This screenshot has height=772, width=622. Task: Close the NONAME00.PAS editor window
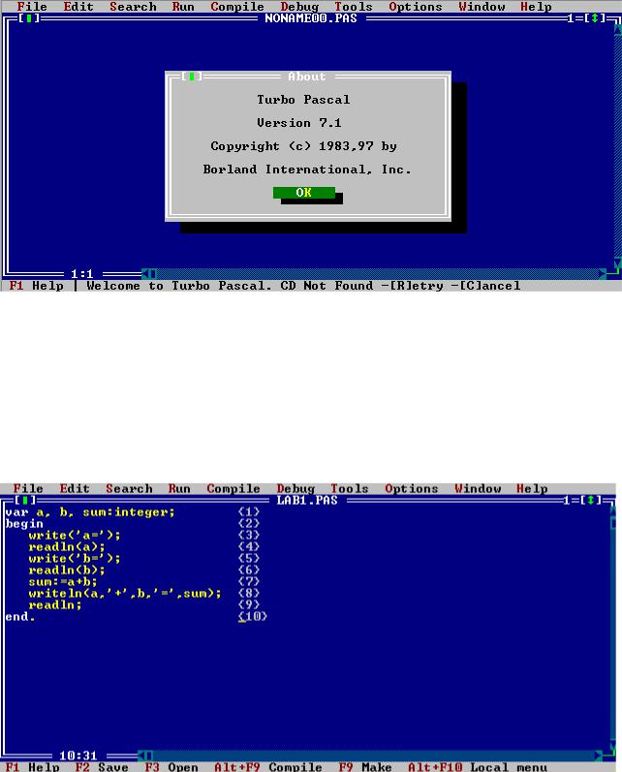coord(29,18)
